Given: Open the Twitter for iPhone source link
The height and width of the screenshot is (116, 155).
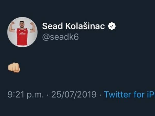Looking at the screenshot, I should click(x=129, y=95).
